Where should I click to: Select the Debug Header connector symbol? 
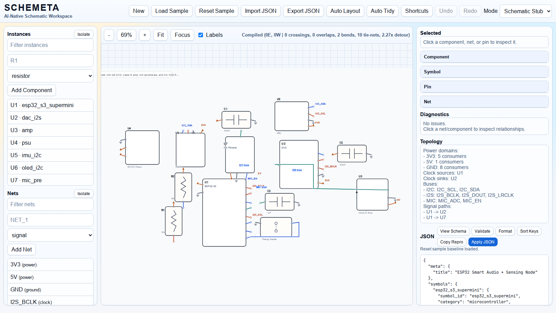pos(276,227)
